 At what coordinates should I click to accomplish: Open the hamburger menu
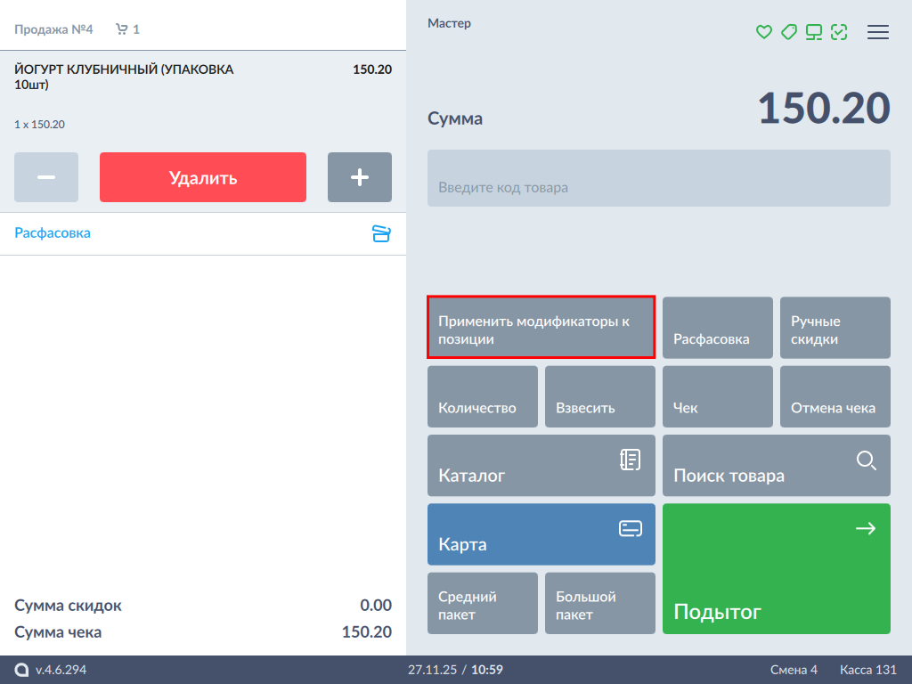click(x=877, y=32)
